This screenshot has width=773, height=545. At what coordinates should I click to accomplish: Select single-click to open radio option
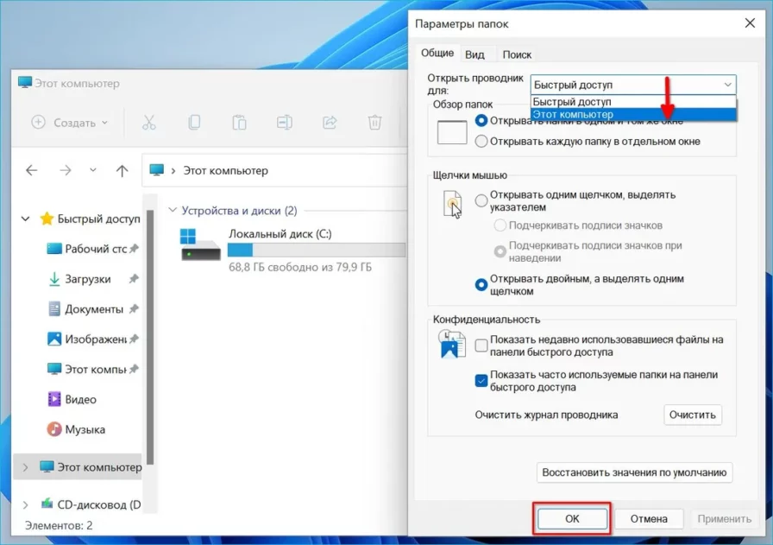pyautogui.click(x=481, y=200)
